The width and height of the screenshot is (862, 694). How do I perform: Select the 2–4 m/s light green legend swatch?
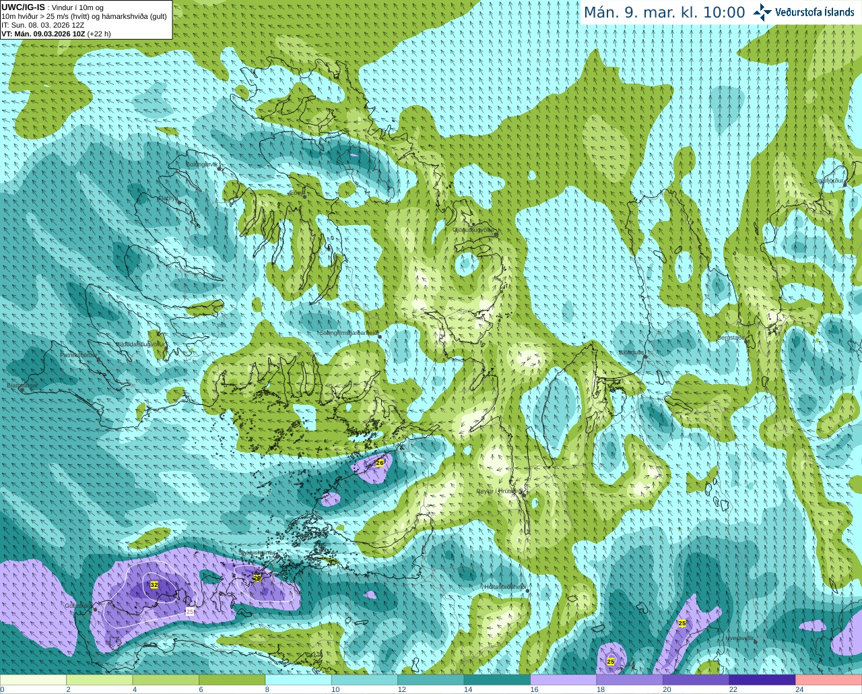click(99, 680)
